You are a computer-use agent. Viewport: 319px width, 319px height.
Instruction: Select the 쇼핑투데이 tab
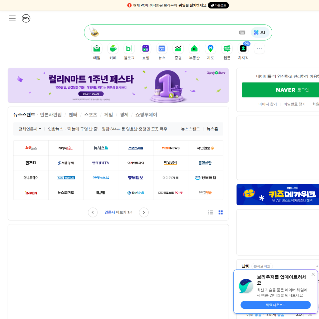click(x=146, y=115)
